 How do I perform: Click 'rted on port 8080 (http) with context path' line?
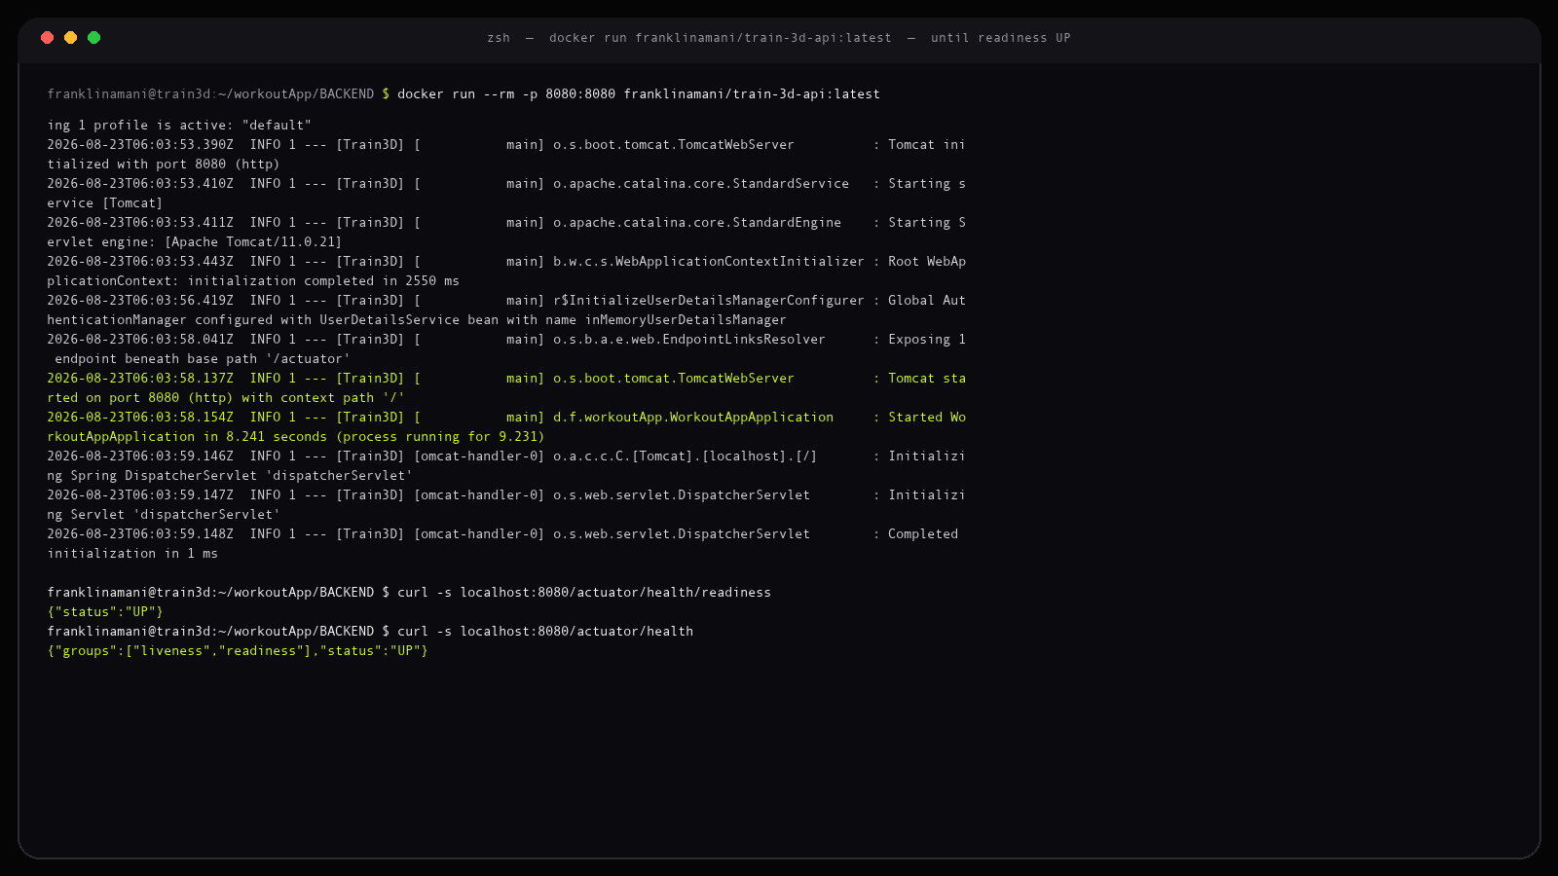(x=226, y=398)
